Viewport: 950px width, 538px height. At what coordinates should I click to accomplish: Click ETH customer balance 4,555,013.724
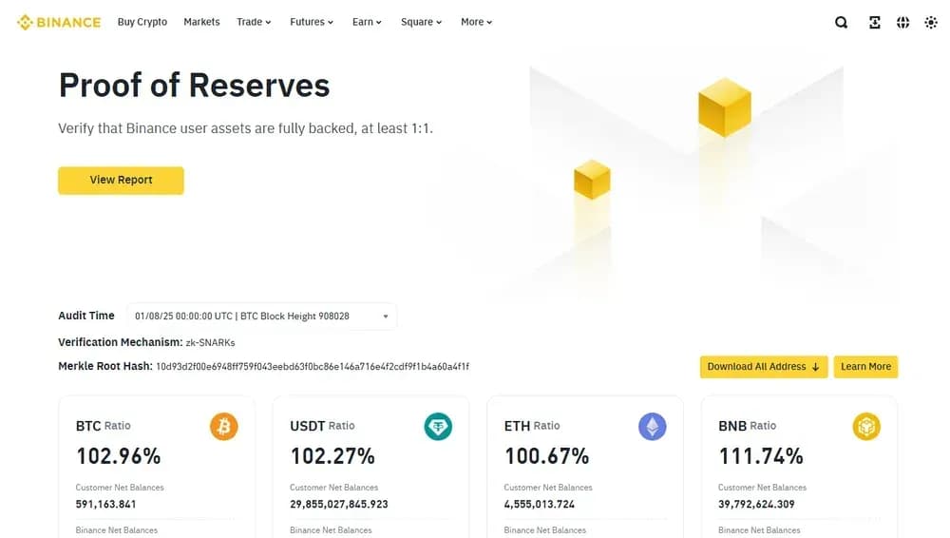(540, 504)
